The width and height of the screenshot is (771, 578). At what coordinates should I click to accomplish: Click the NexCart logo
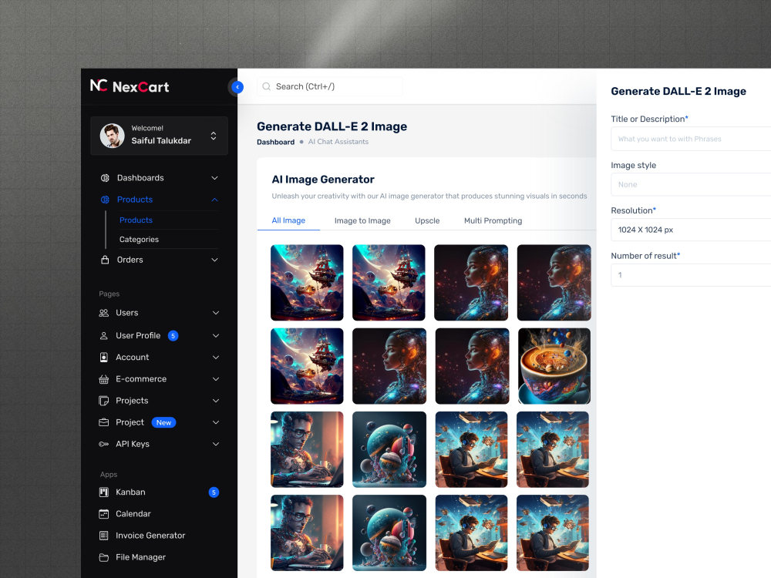(x=130, y=86)
